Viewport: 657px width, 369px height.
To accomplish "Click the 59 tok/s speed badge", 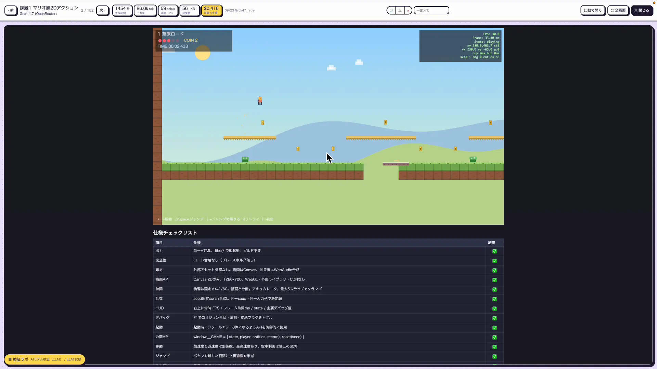I will (168, 10).
